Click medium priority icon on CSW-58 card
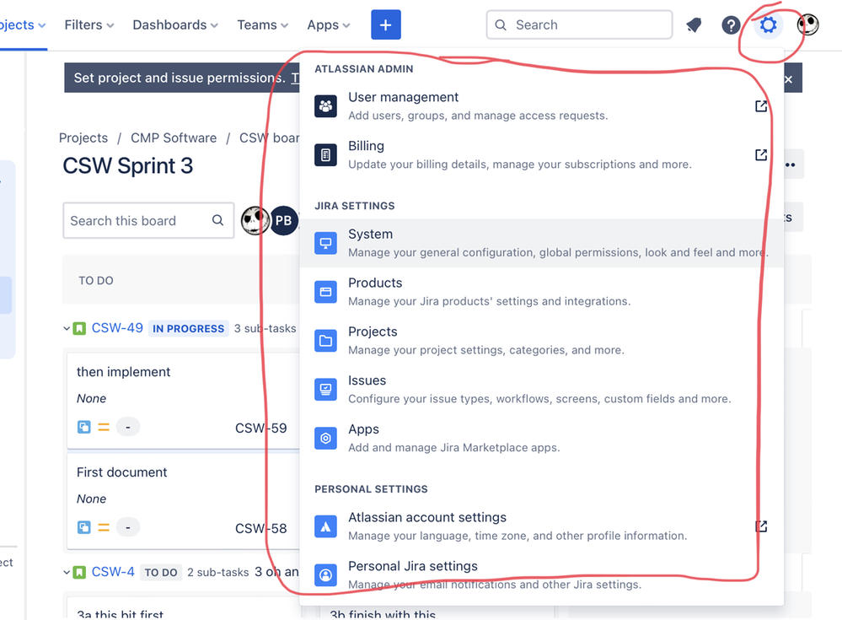The height and width of the screenshot is (620, 842). 104,527
